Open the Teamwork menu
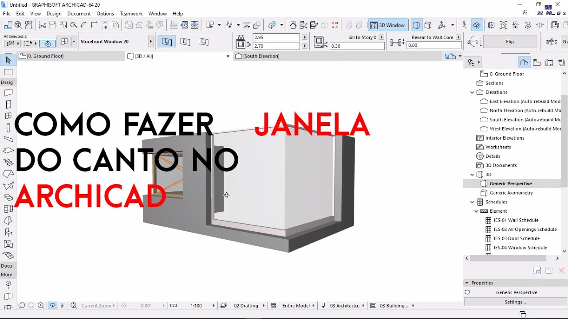This screenshot has width=568, height=319. (131, 14)
